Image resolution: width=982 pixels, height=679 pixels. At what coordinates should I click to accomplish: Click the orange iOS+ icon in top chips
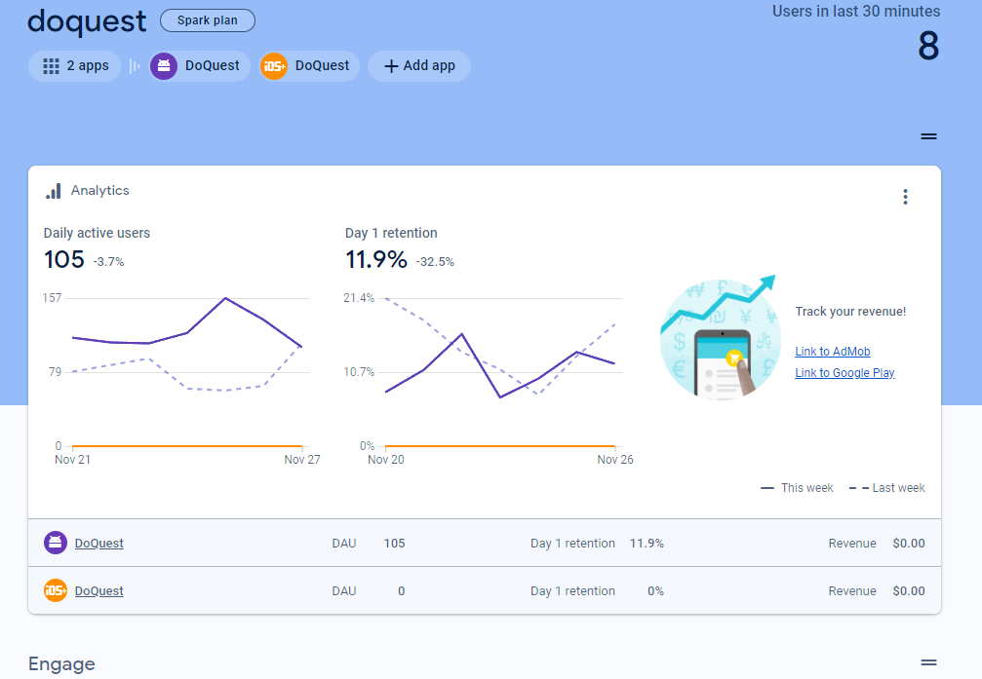[274, 65]
